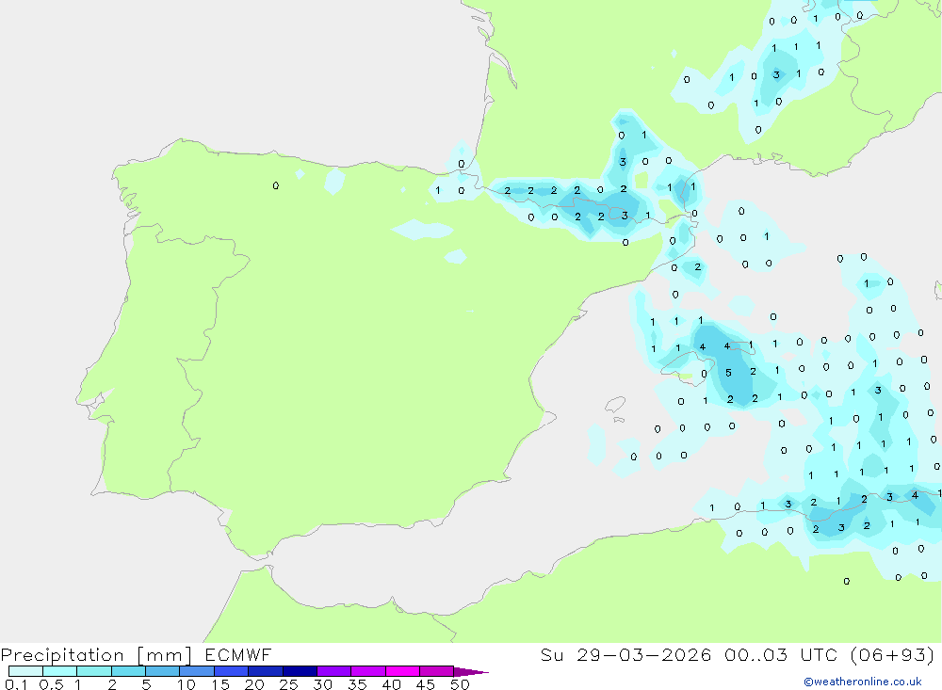Viewport: 942px width, 690px height.
Task: Pick the blue swatch between 10 and 15
Action: [x=197, y=671]
